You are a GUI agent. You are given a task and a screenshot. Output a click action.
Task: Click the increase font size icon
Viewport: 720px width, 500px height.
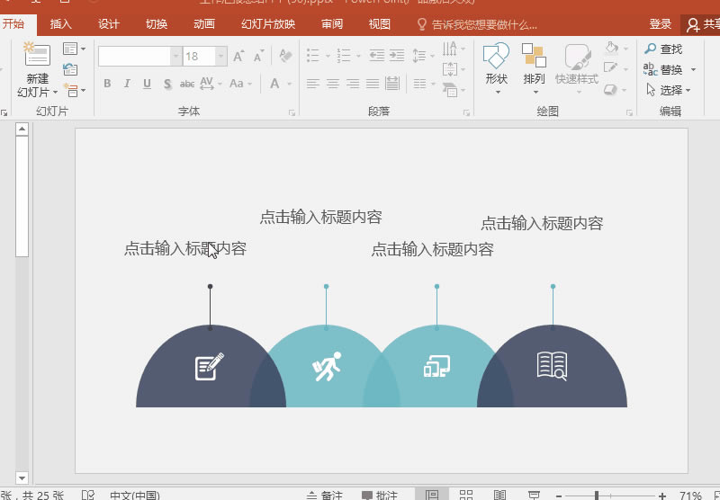pyautogui.click(x=238, y=56)
